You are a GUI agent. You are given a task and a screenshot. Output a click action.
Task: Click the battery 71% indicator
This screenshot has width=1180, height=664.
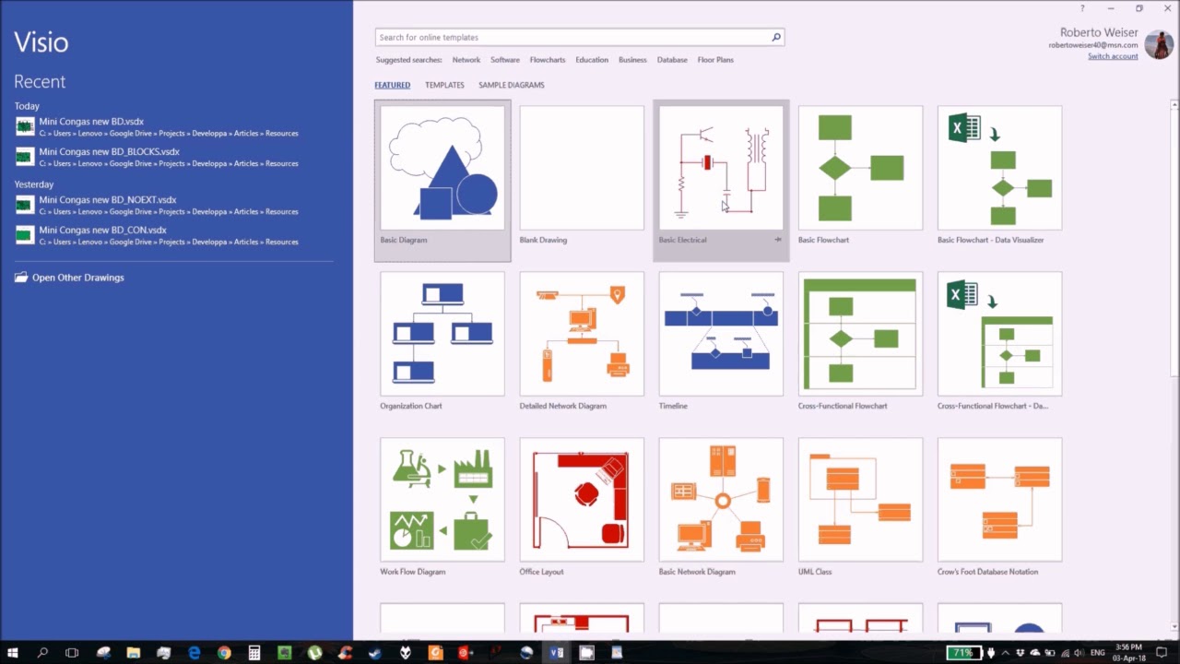964,653
